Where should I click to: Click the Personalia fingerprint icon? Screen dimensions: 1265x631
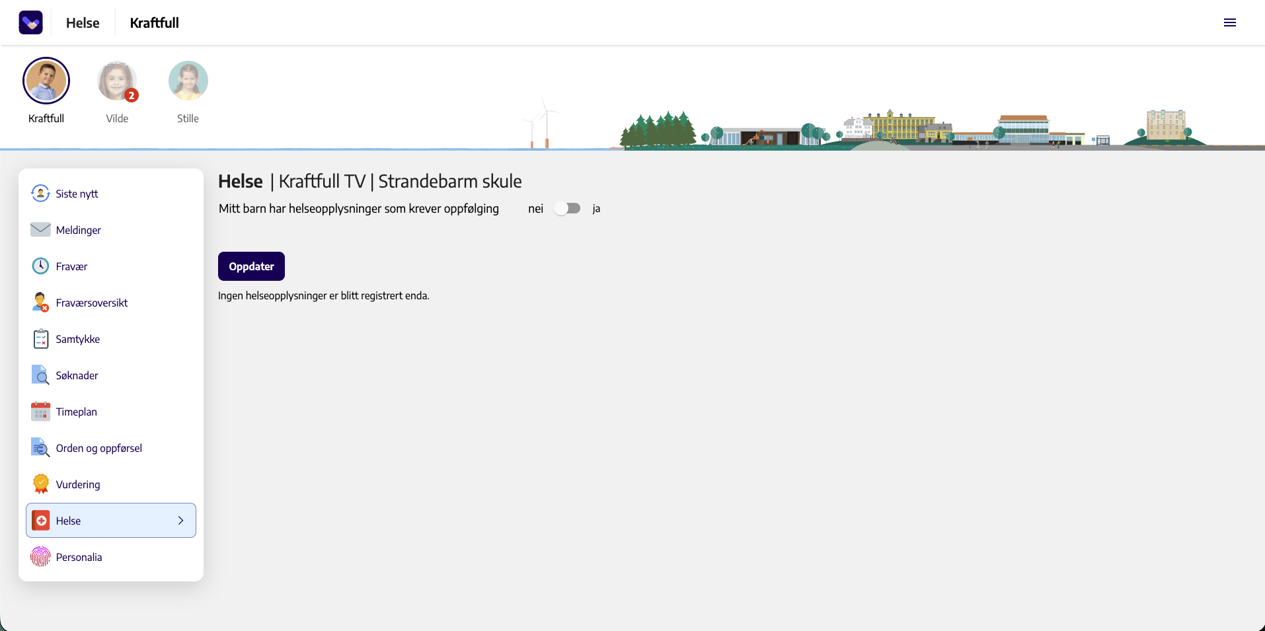40,556
